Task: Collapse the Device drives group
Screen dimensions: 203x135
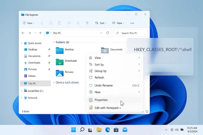Action: point(54,82)
